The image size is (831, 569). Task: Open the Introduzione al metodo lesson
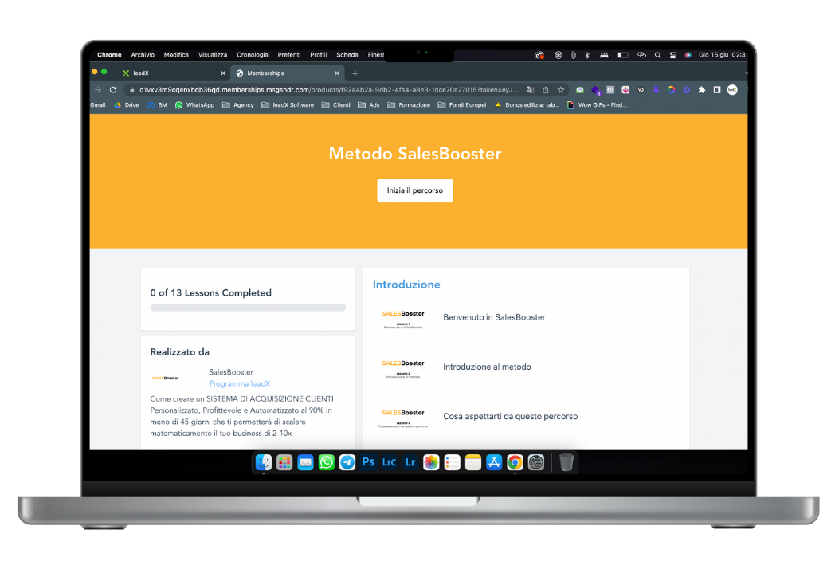pos(487,367)
